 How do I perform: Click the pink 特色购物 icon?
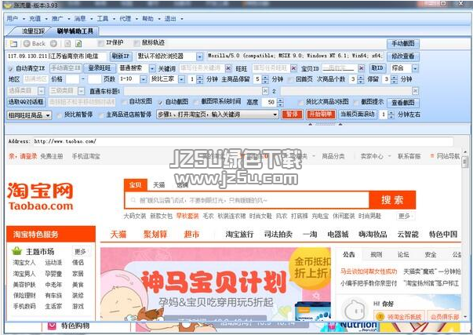(52, 326)
